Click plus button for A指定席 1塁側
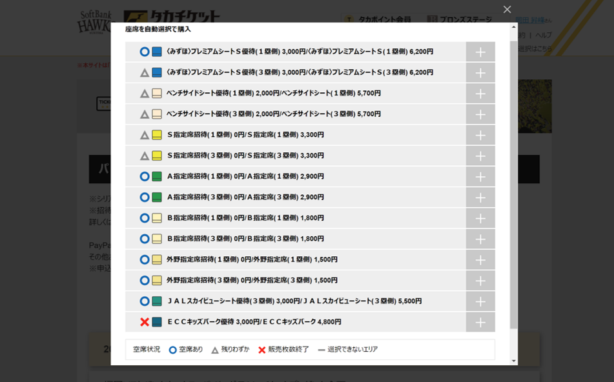Screen dimensions: 614x382 click(x=480, y=177)
